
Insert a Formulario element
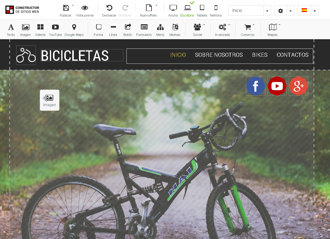pyautogui.click(x=144, y=30)
